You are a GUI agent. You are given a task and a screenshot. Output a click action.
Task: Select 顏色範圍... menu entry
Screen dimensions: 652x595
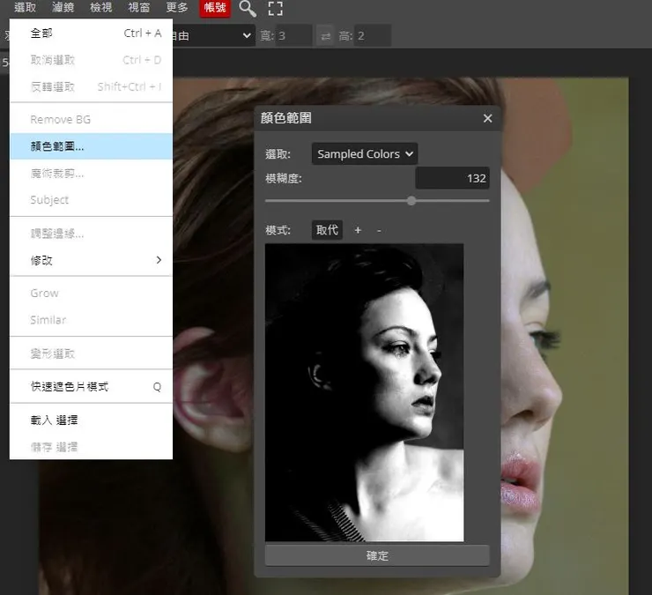pos(91,146)
